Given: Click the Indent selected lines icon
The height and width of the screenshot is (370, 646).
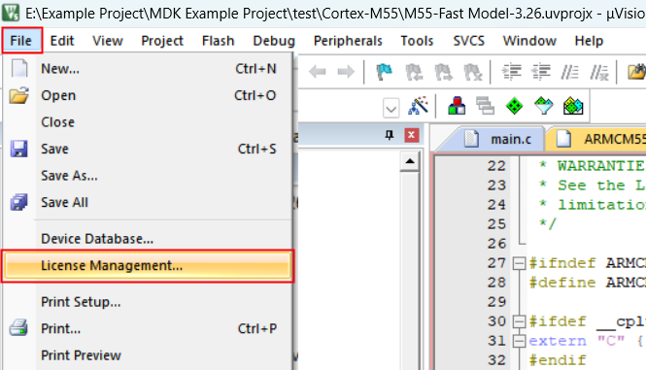Looking at the screenshot, I should coord(511,72).
